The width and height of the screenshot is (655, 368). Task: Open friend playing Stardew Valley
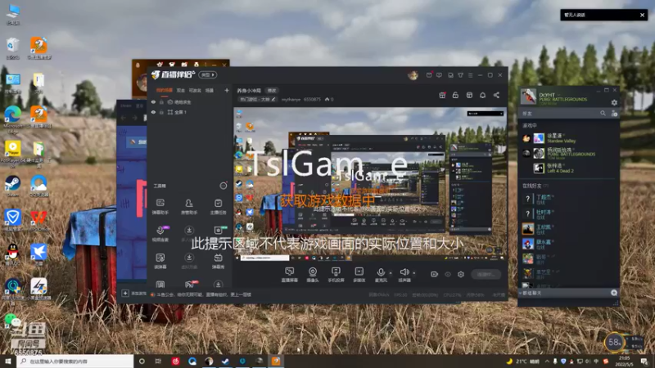pyautogui.click(x=569, y=138)
